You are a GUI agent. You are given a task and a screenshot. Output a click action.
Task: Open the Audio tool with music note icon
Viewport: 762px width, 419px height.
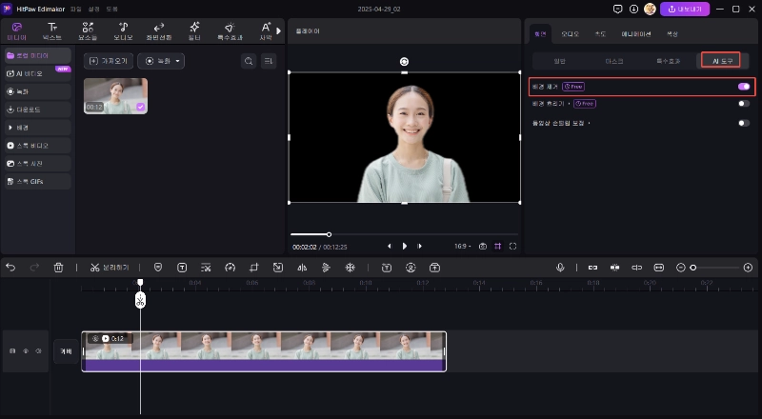pyautogui.click(x=123, y=31)
